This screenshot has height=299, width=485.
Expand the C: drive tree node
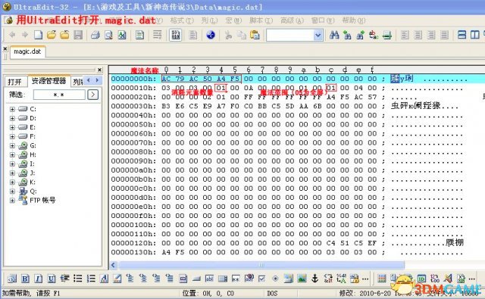[12, 109]
